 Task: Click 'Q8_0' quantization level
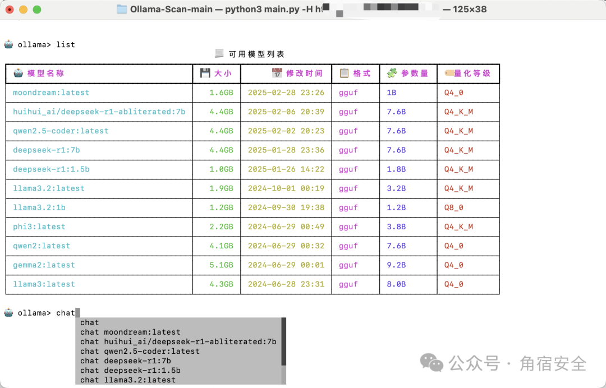454,207
